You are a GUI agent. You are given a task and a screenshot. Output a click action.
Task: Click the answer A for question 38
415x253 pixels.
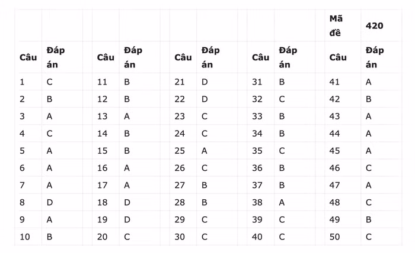coord(282,202)
